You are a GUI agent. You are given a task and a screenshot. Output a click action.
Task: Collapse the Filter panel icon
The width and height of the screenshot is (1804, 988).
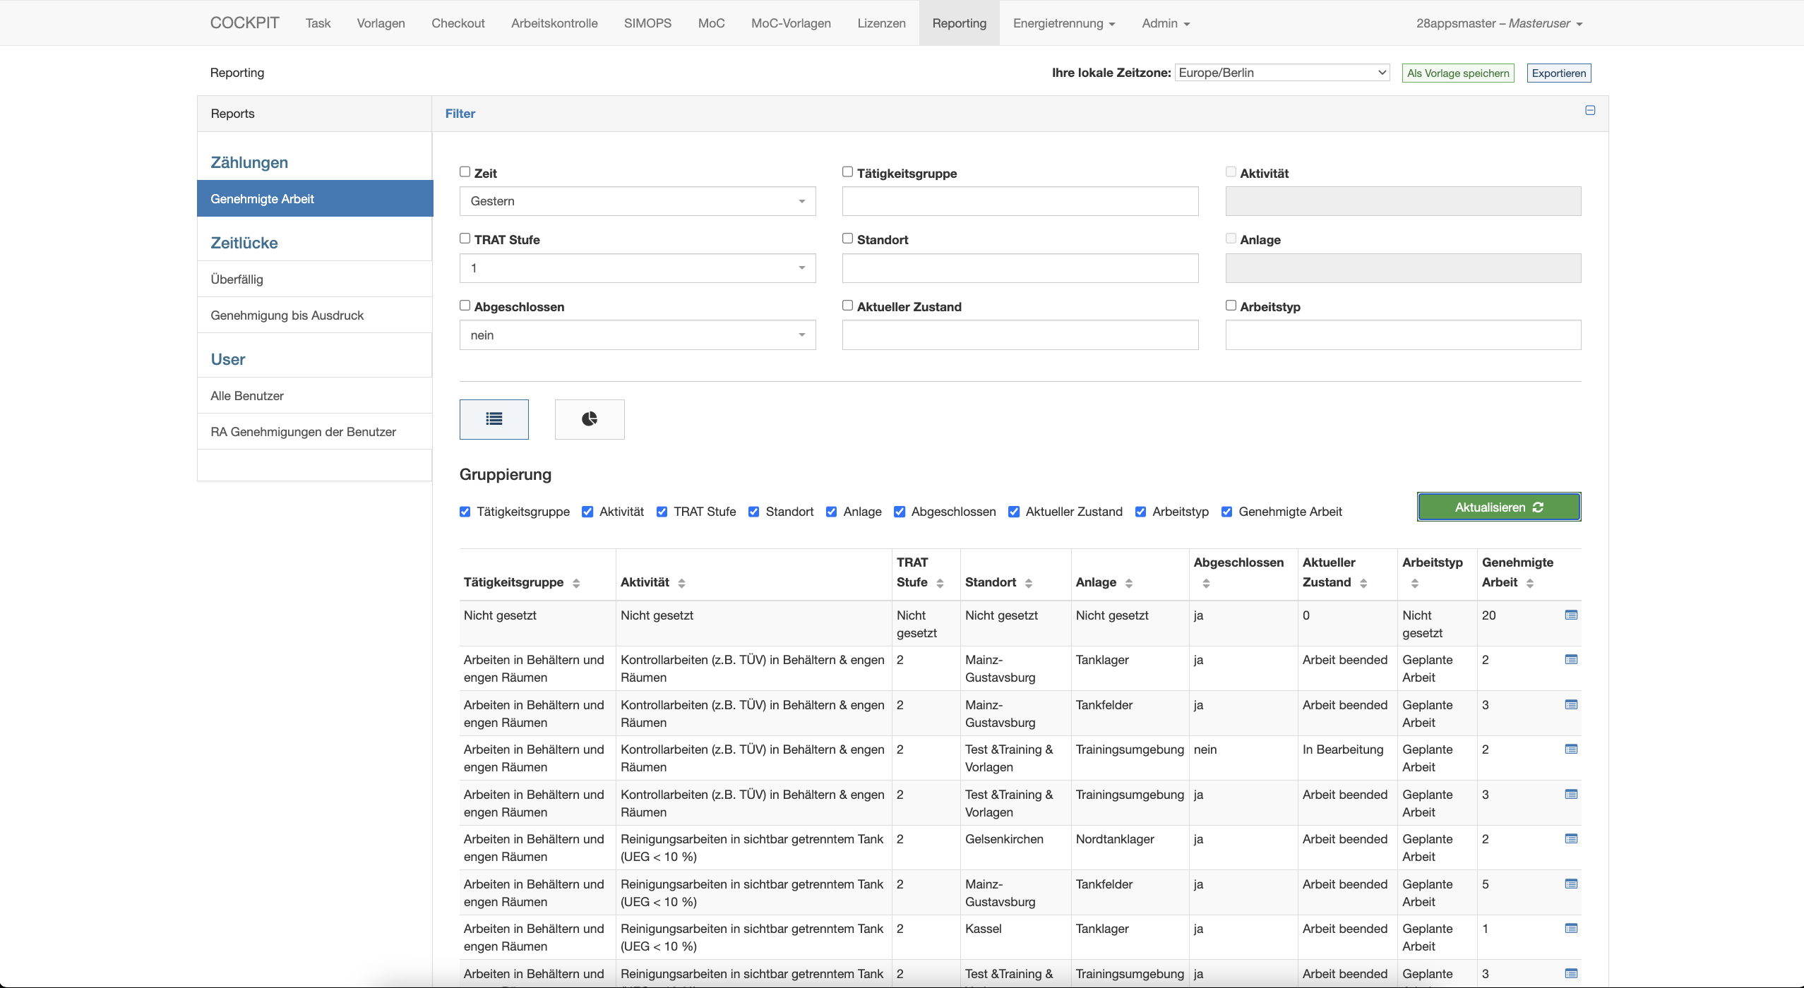(1590, 110)
